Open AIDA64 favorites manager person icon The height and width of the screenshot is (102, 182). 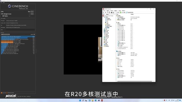tap(111, 12)
